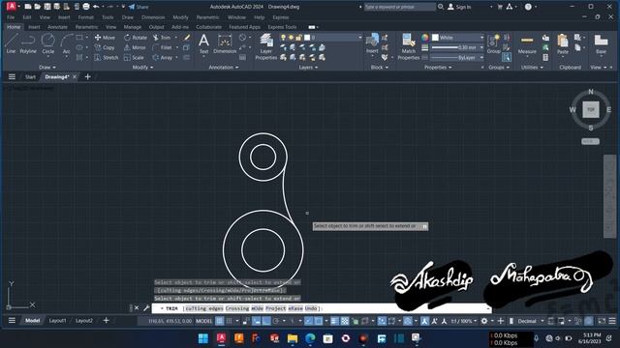The width and height of the screenshot is (620, 348).
Task: Toggle the annotation visibility status bar button
Action: tap(424, 321)
